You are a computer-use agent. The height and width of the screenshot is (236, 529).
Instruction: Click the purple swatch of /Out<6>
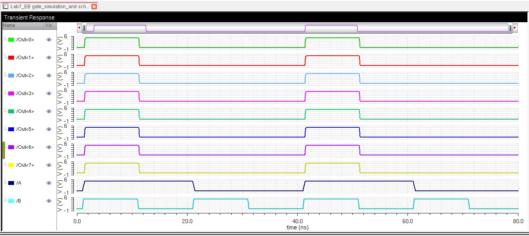(x=11, y=147)
